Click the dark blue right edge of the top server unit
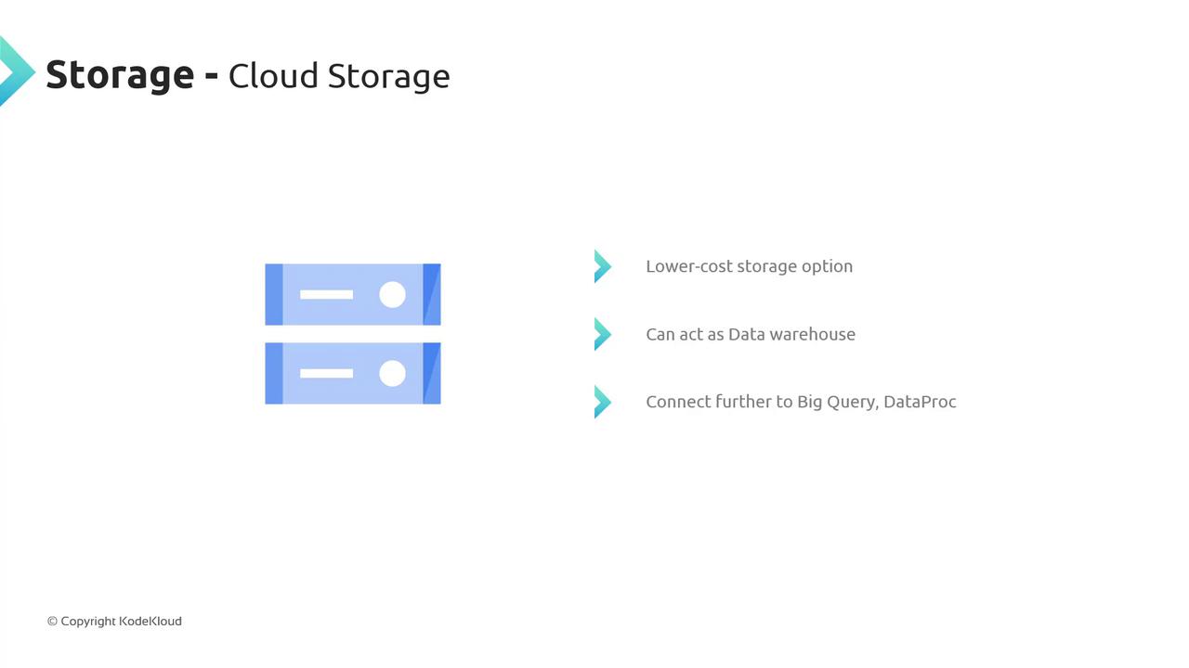Image resolution: width=1189 pixels, height=668 pixels. point(432,294)
